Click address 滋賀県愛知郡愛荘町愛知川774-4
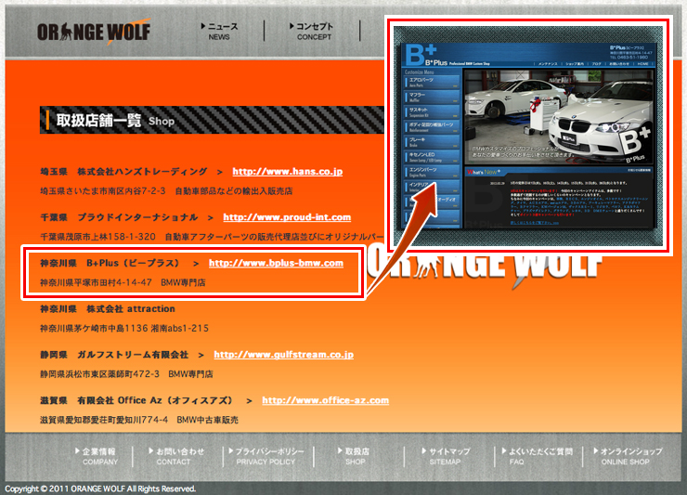This screenshot has height=495, width=687. pyautogui.click(x=104, y=420)
